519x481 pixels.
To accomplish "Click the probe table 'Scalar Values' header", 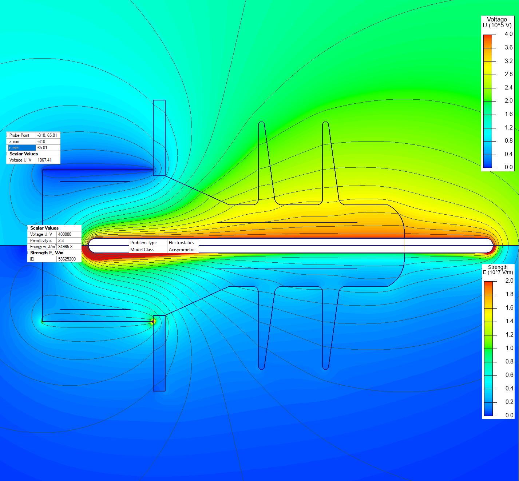I will pos(24,154).
